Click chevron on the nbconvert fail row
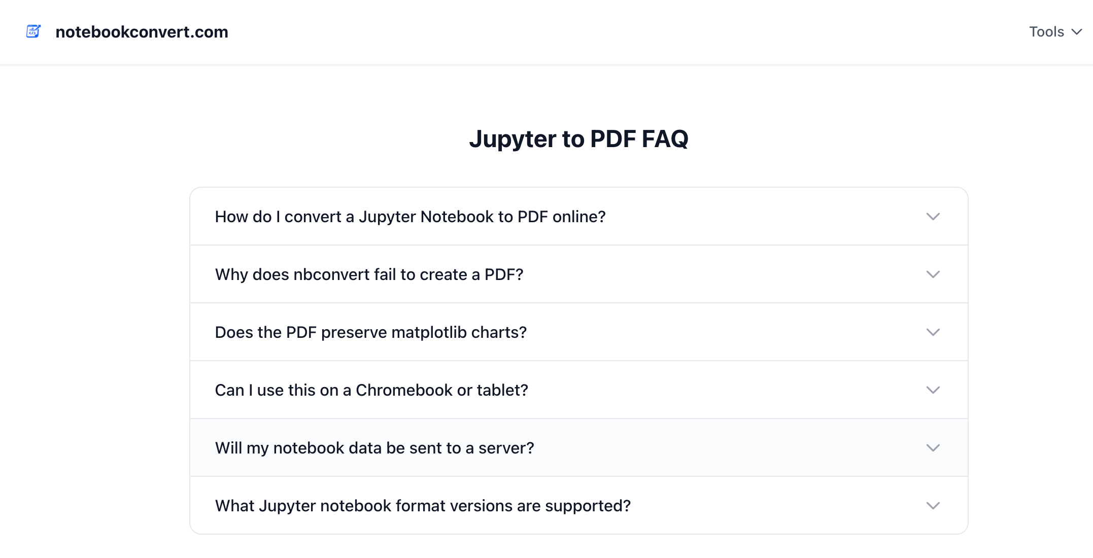The image size is (1093, 558). [933, 274]
